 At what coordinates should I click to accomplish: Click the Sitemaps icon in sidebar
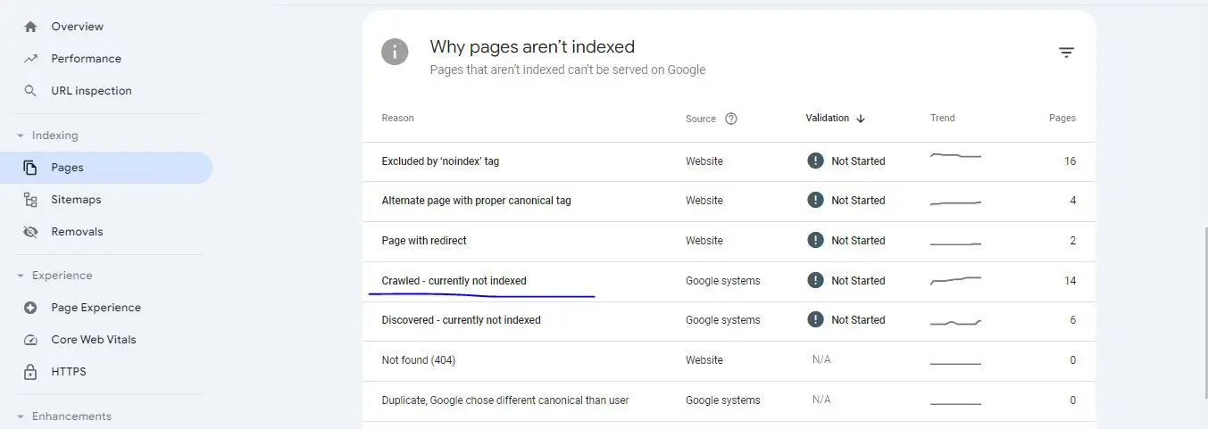(30, 200)
